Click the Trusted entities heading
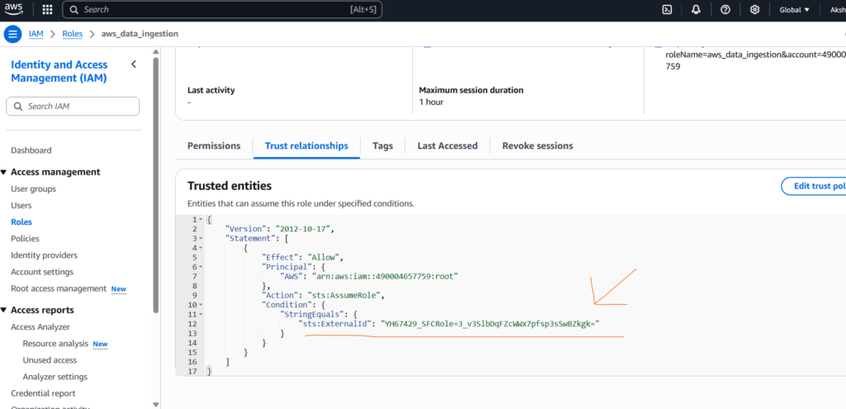This screenshot has height=409, width=846. [230, 186]
